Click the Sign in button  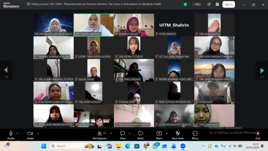(x=229, y=5)
